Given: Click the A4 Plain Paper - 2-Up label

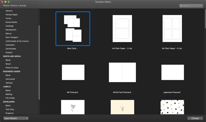Looking at the screenshot, I should [122, 49].
